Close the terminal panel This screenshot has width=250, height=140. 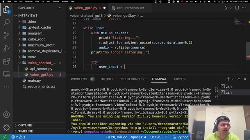[x=245, y=79]
